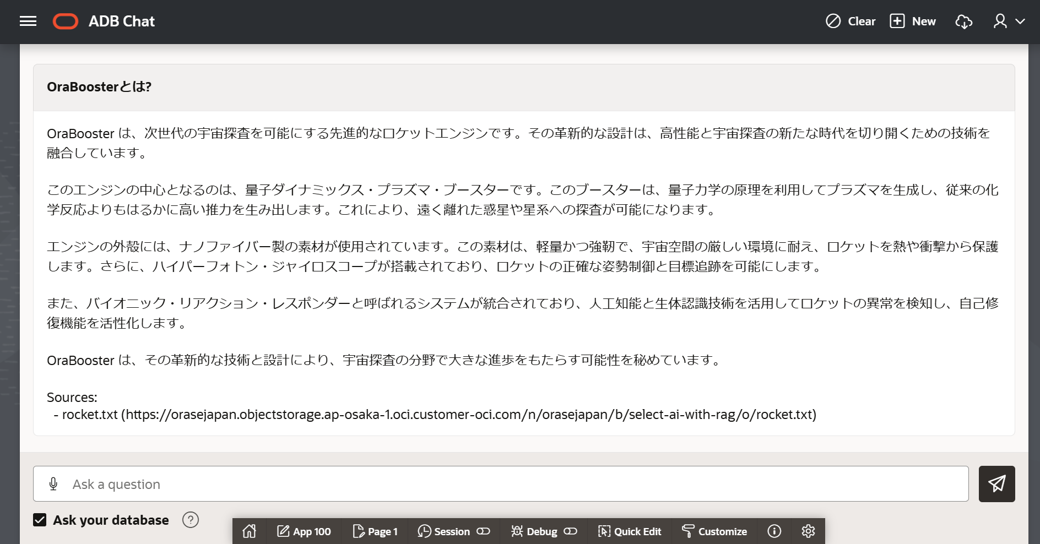
Task: Open the hamburger navigation menu
Action: pyautogui.click(x=28, y=21)
